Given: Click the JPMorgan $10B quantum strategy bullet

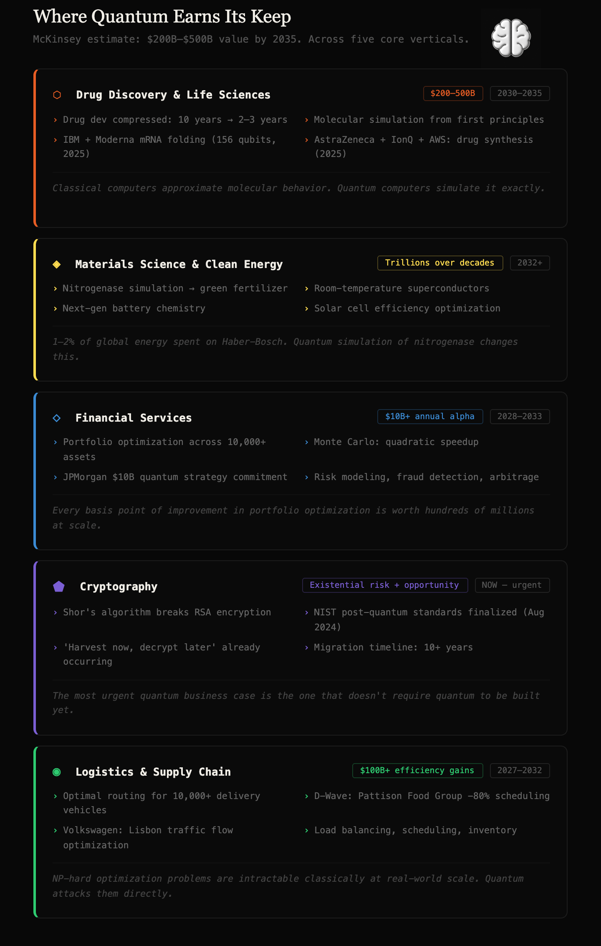Looking at the screenshot, I should [x=175, y=477].
